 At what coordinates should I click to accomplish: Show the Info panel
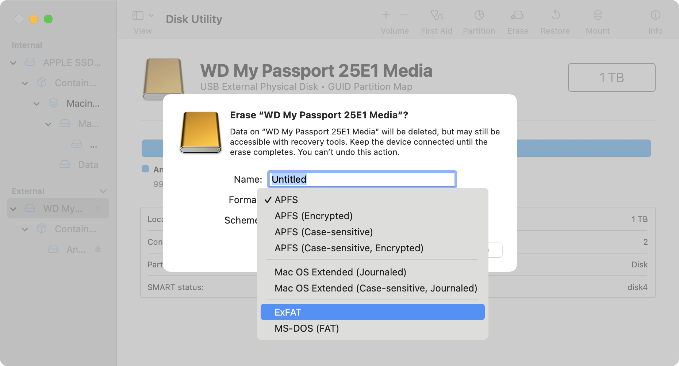(655, 20)
